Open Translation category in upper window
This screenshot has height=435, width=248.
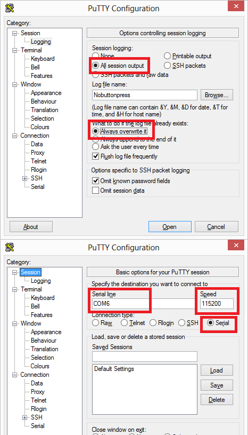coord(45,110)
